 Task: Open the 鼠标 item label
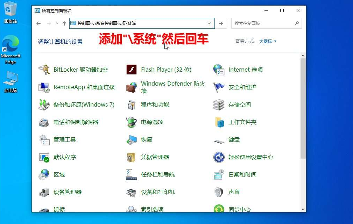[59, 209]
